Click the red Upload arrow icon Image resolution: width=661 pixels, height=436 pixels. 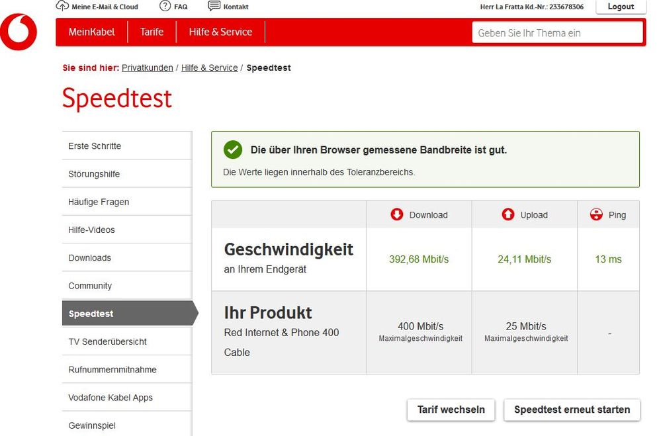507,214
